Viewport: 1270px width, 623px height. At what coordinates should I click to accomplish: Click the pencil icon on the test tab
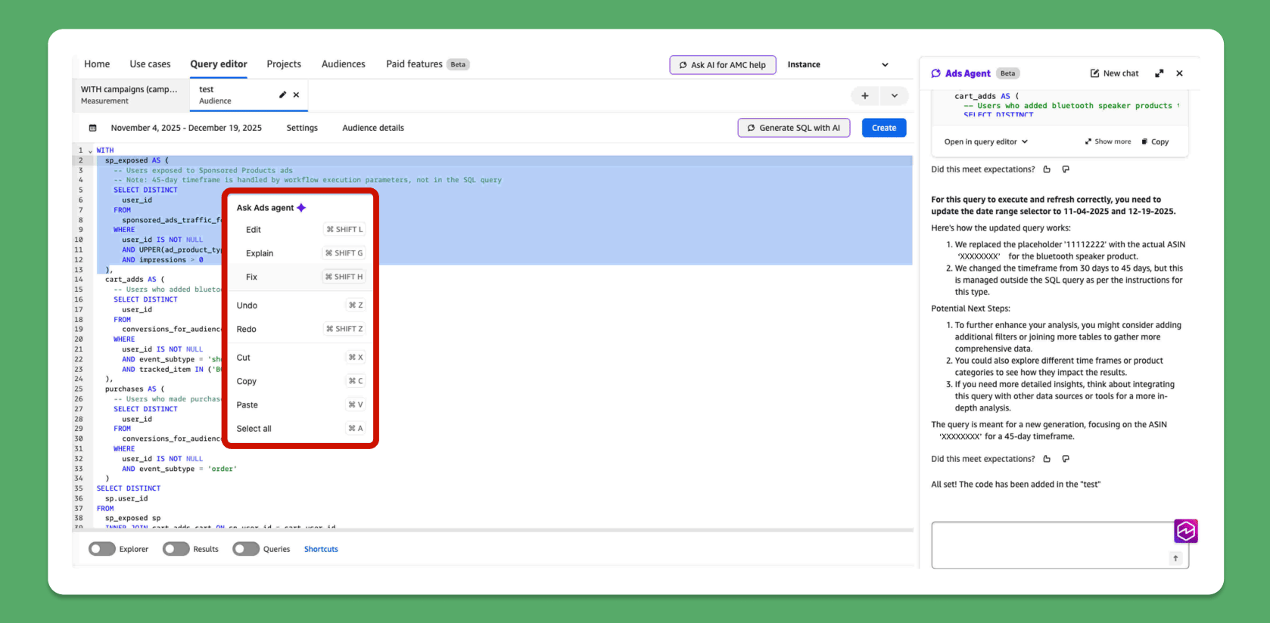click(282, 95)
